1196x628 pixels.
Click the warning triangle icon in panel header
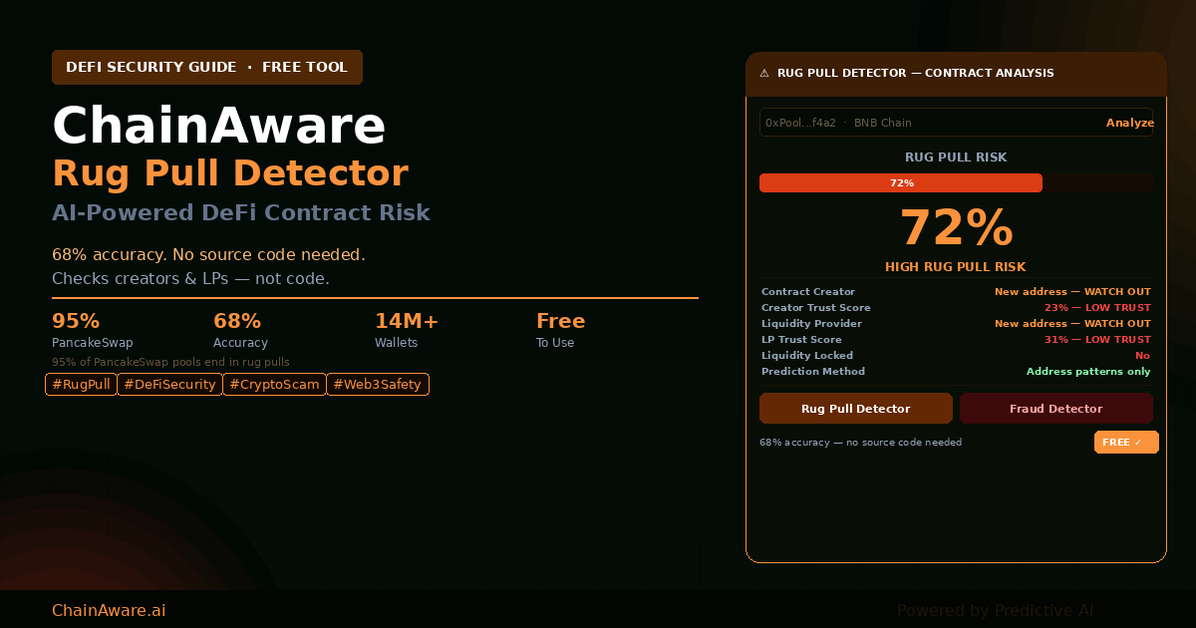(x=764, y=74)
